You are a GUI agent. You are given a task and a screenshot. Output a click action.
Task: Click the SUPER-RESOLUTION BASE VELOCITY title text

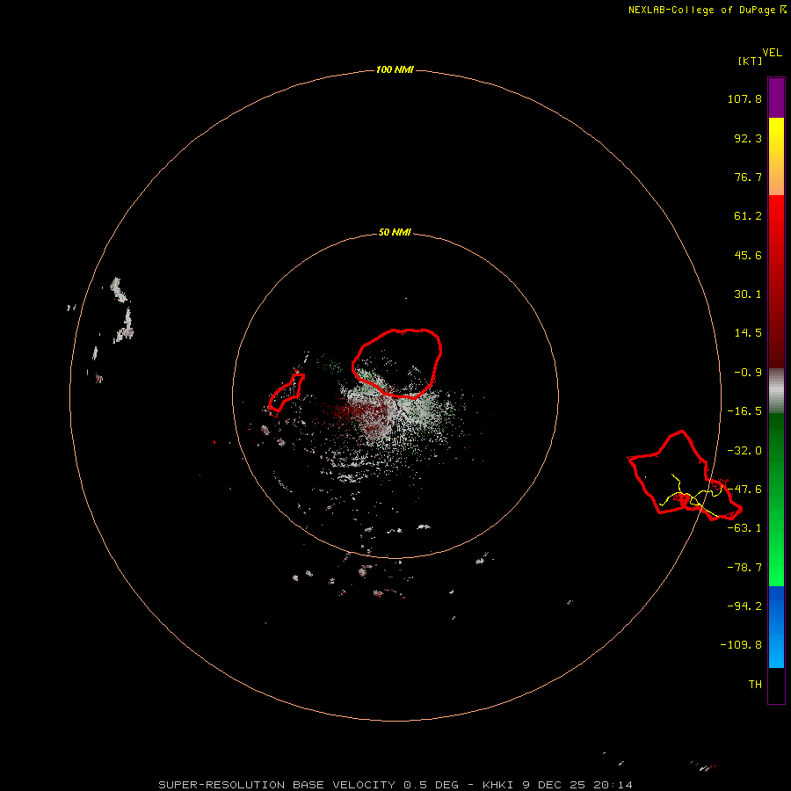tap(277, 785)
